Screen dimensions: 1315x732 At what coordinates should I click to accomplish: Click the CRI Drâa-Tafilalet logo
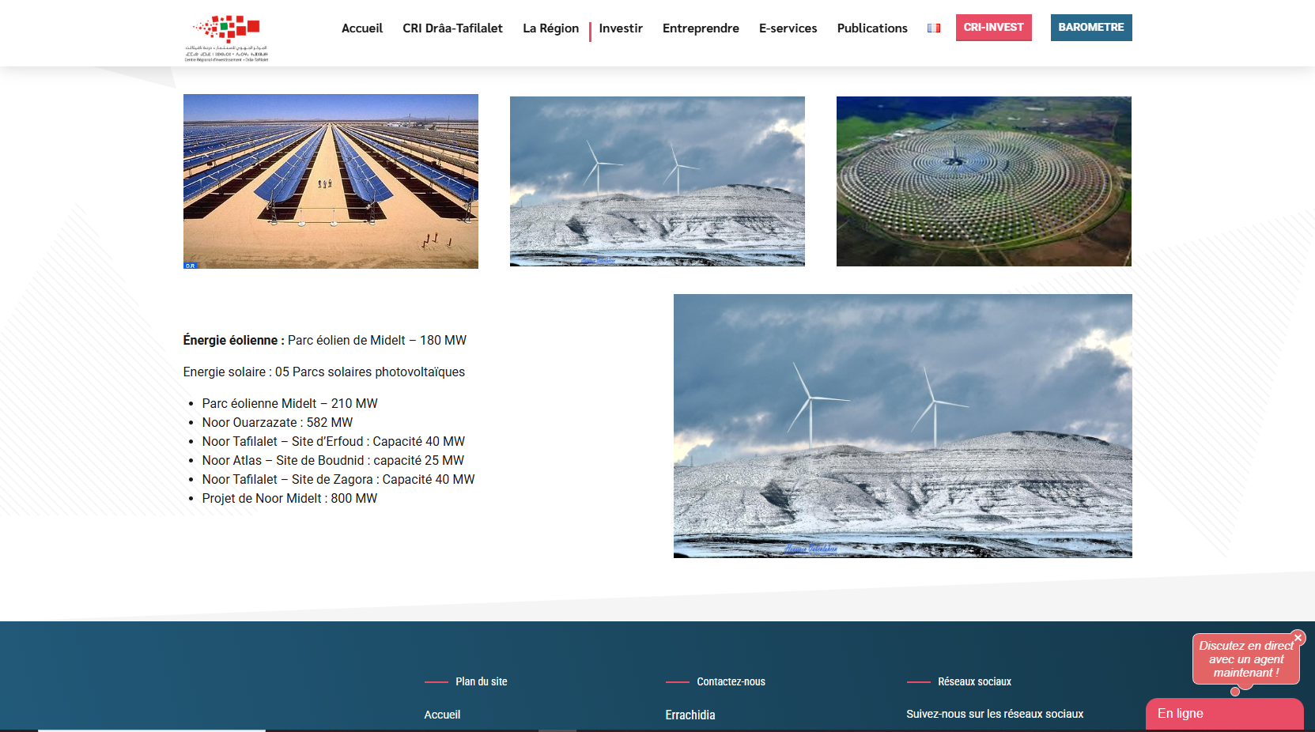tap(226, 36)
